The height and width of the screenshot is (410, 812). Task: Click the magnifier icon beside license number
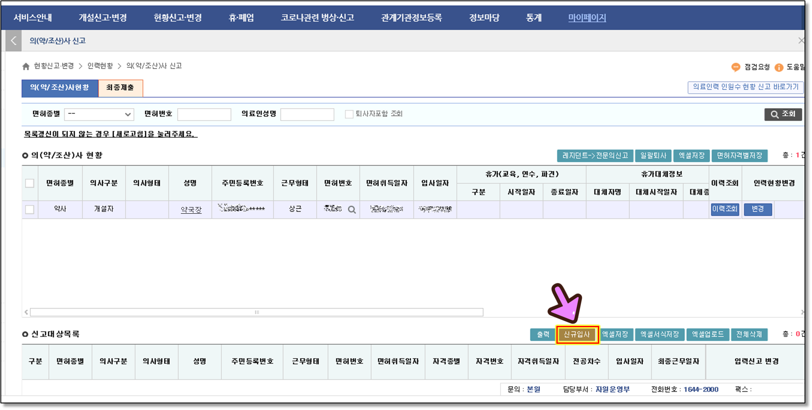[x=352, y=210]
